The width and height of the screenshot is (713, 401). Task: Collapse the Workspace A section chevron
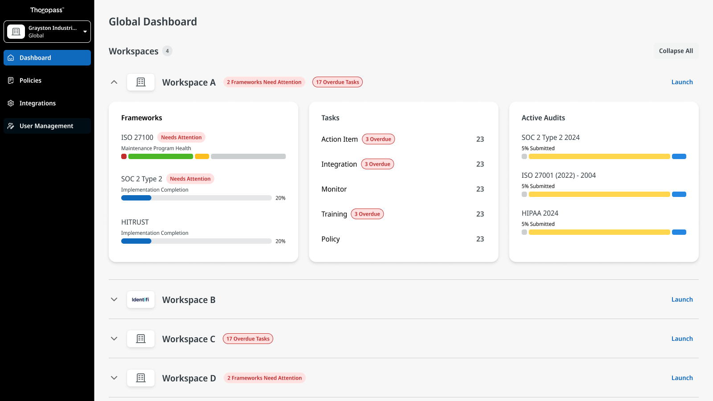[x=114, y=82]
